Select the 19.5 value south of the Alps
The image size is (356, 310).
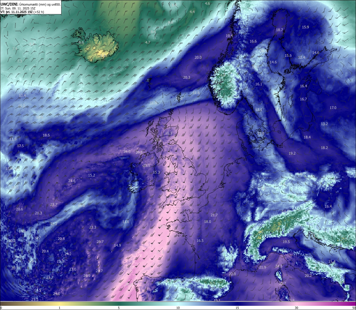pos(286,242)
